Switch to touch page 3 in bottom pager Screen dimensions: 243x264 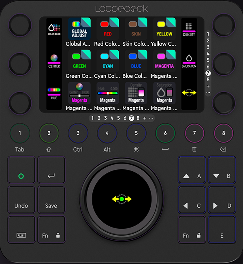pyautogui.click(x=105, y=118)
